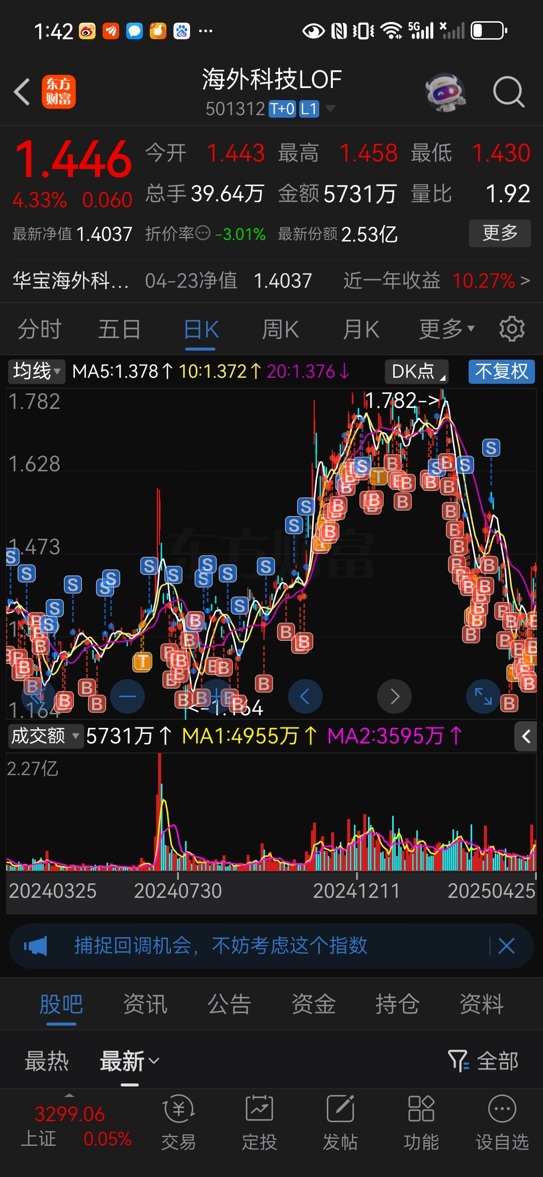
Task: Collapse volume indicator side arrow
Action: tap(526, 736)
